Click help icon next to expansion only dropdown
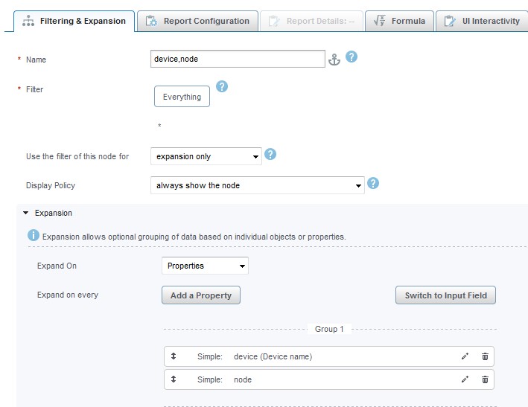Viewport: 528px width, 407px height. tap(271, 155)
